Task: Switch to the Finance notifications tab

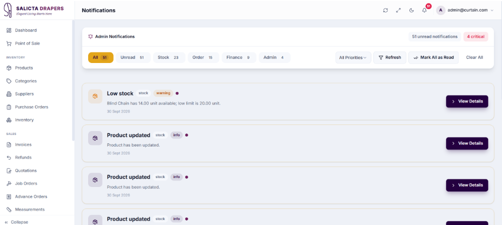Action: 239,57
